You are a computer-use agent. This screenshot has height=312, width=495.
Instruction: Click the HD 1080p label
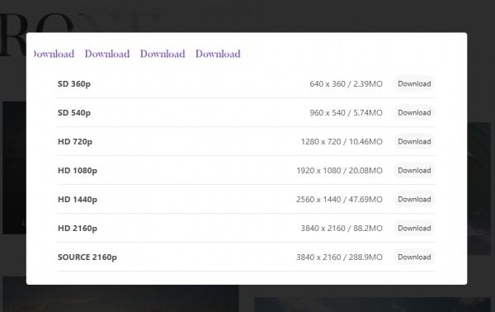tap(78, 171)
